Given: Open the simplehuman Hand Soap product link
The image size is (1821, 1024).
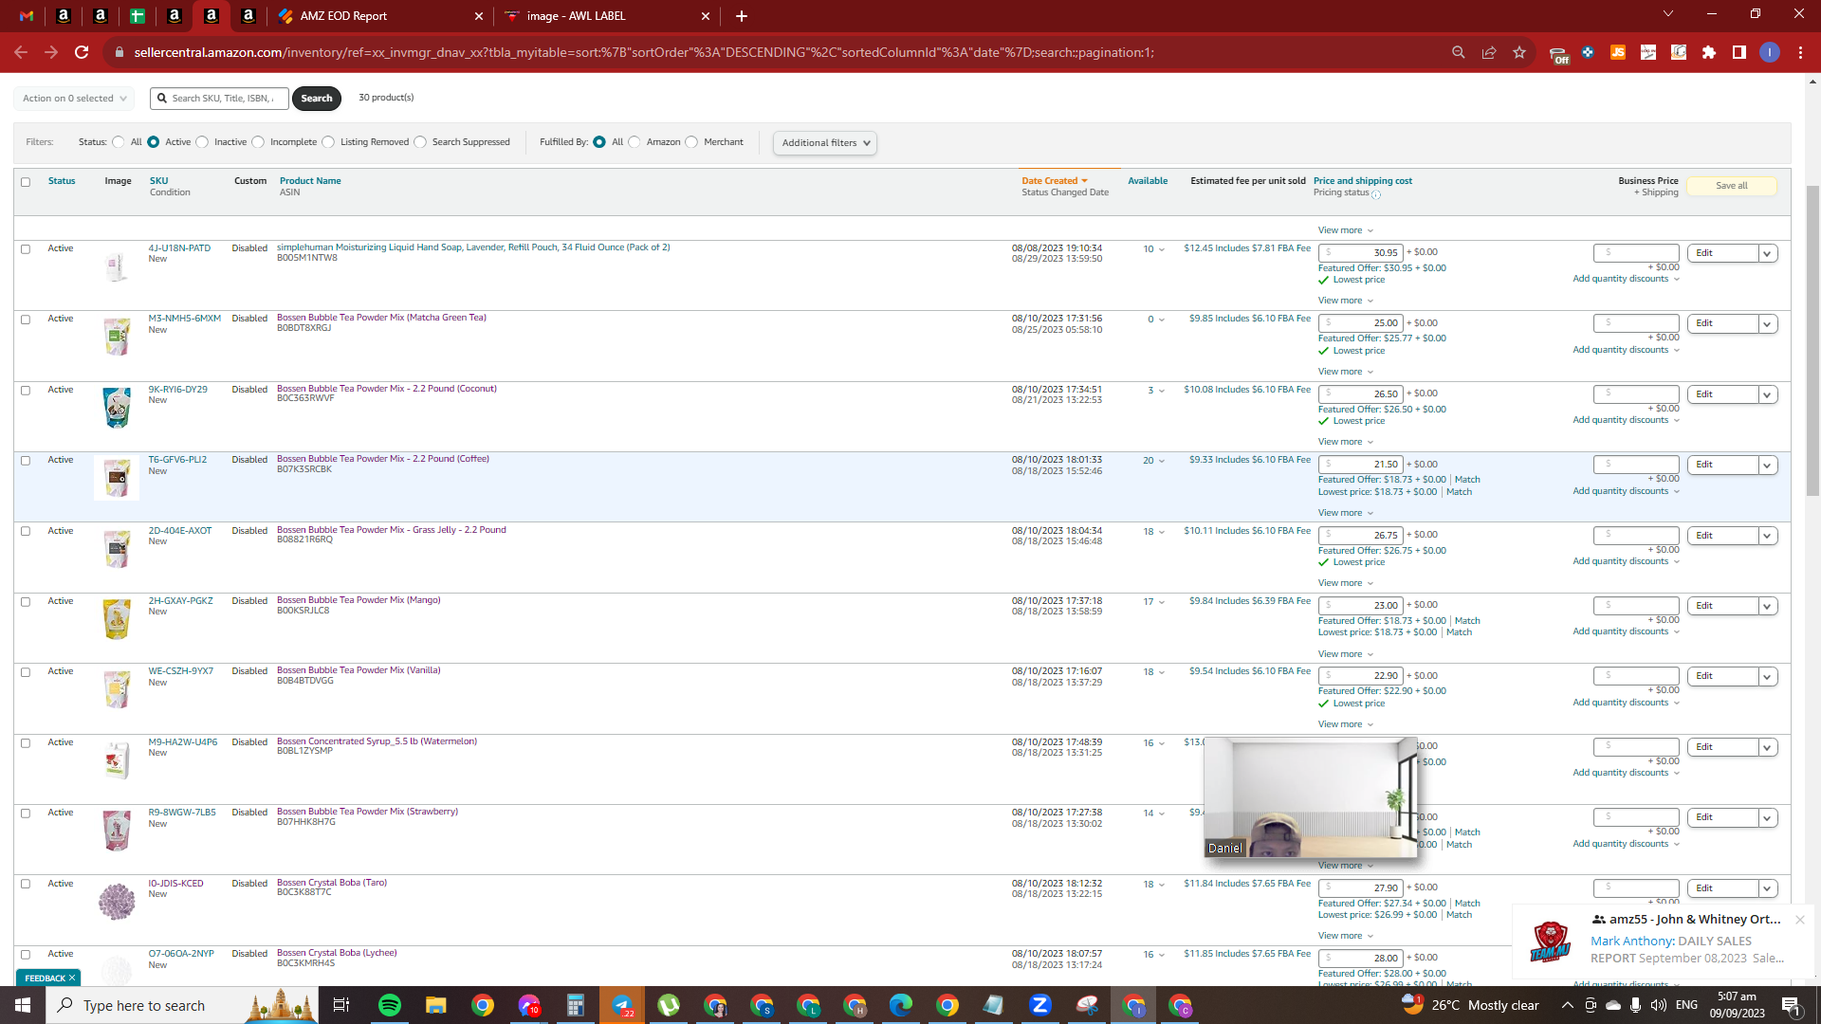Looking at the screenshot, I should coord(473,247).
